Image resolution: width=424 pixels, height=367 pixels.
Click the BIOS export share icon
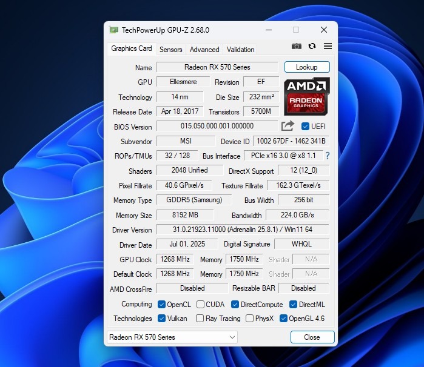point(288,126)
